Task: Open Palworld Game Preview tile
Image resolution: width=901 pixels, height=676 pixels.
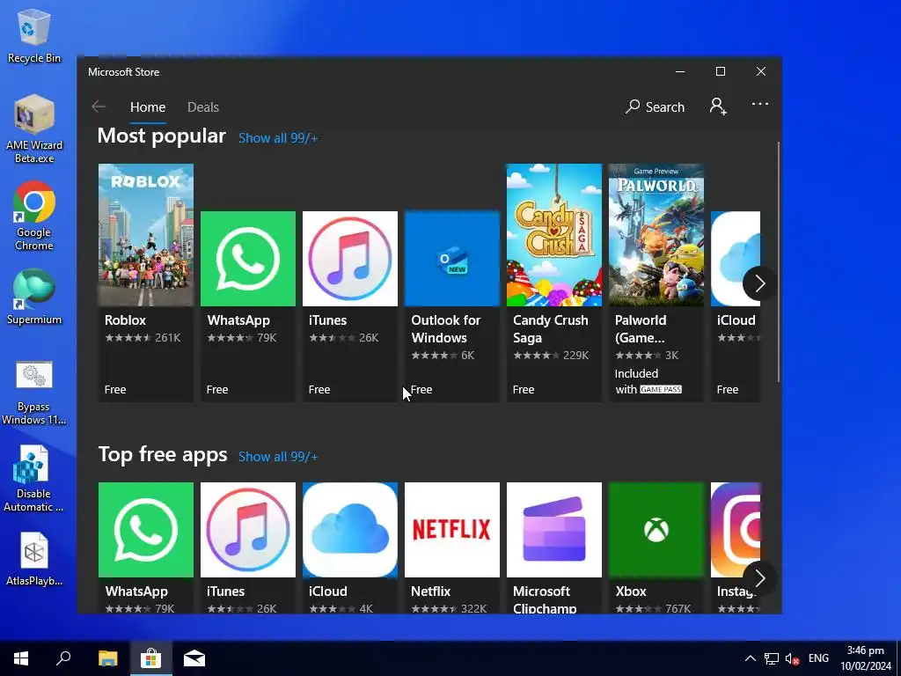Action: (x=656, y=234)
